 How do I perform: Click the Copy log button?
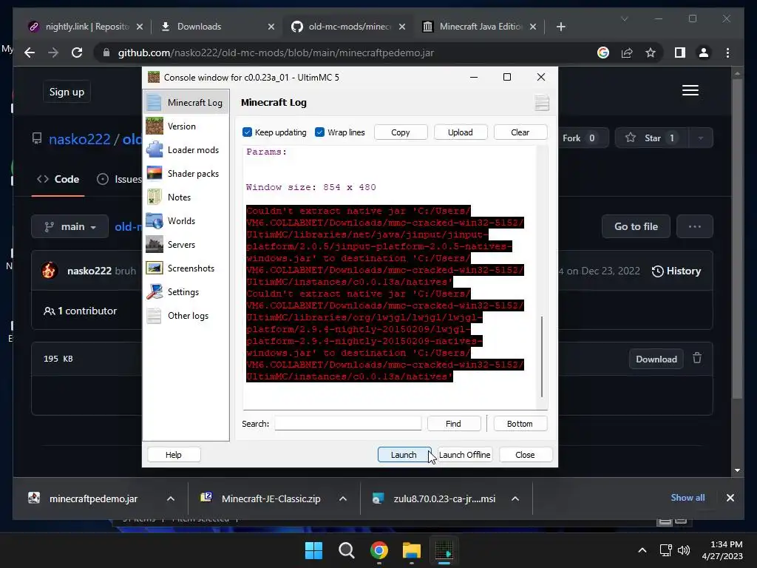(400, 132)
